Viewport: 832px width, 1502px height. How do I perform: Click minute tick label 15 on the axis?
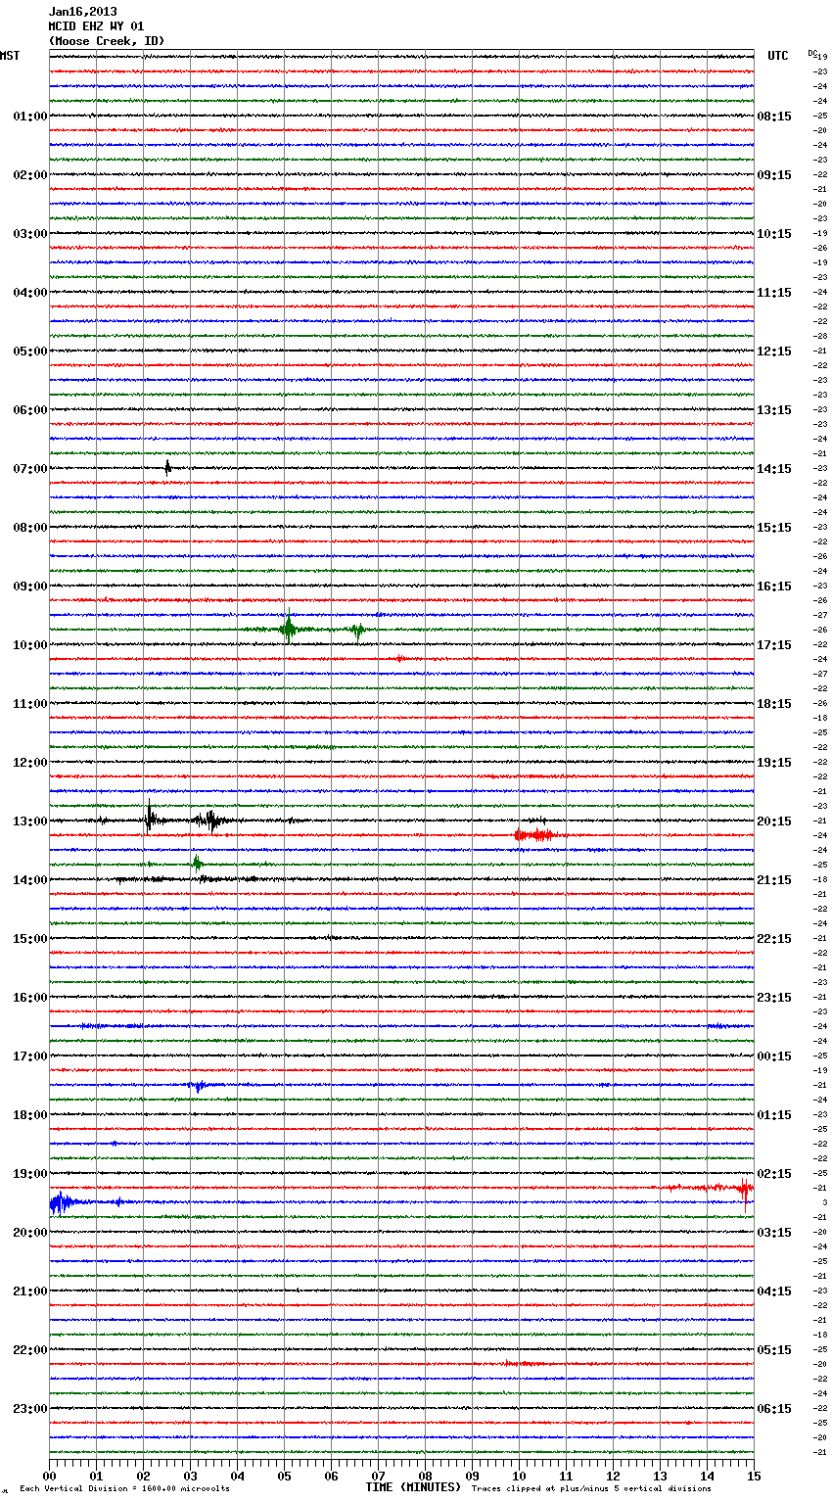coord(754,1476)
